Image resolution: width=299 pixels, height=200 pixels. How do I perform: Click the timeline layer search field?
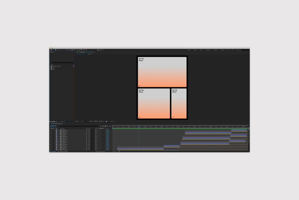click(78, 126)
